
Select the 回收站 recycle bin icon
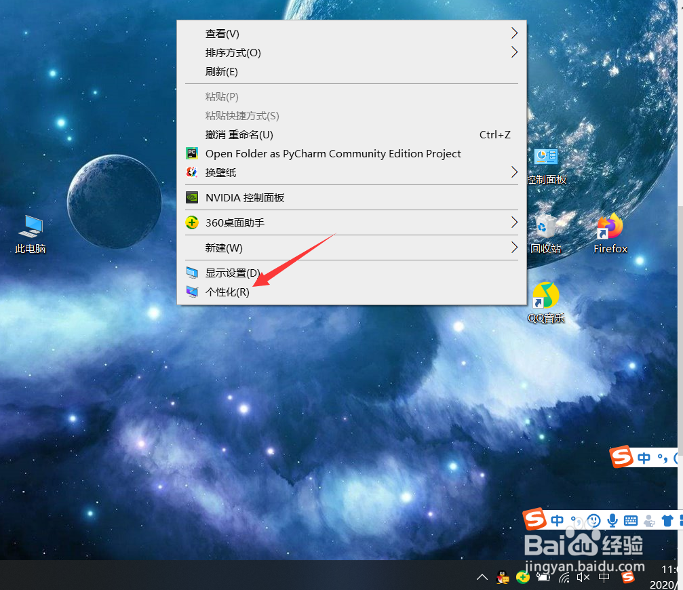(545, 234)
